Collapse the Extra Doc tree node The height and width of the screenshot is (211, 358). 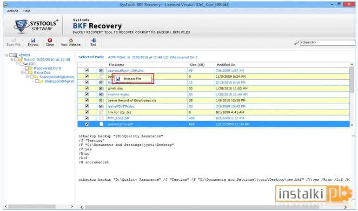point(22,73)
